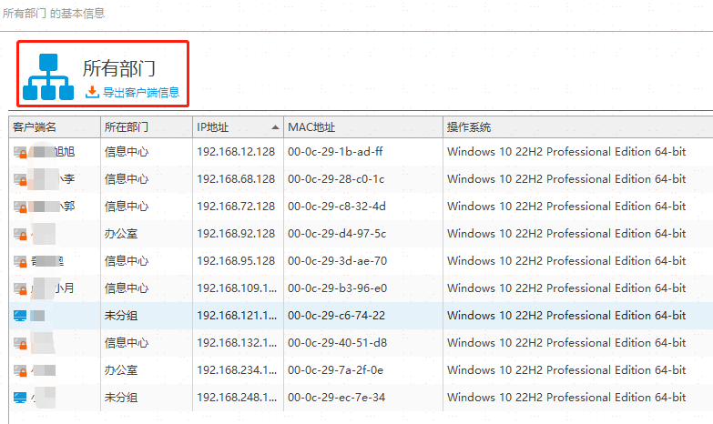Click the 操作系统 column header
Image resolution: width=713 pixels, height=424 pixels.
tap(469, 126)
